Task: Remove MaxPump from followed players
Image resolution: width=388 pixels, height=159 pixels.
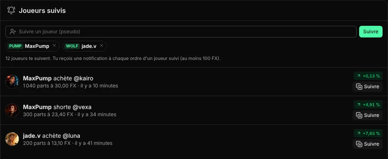Action: coord(54,46)
